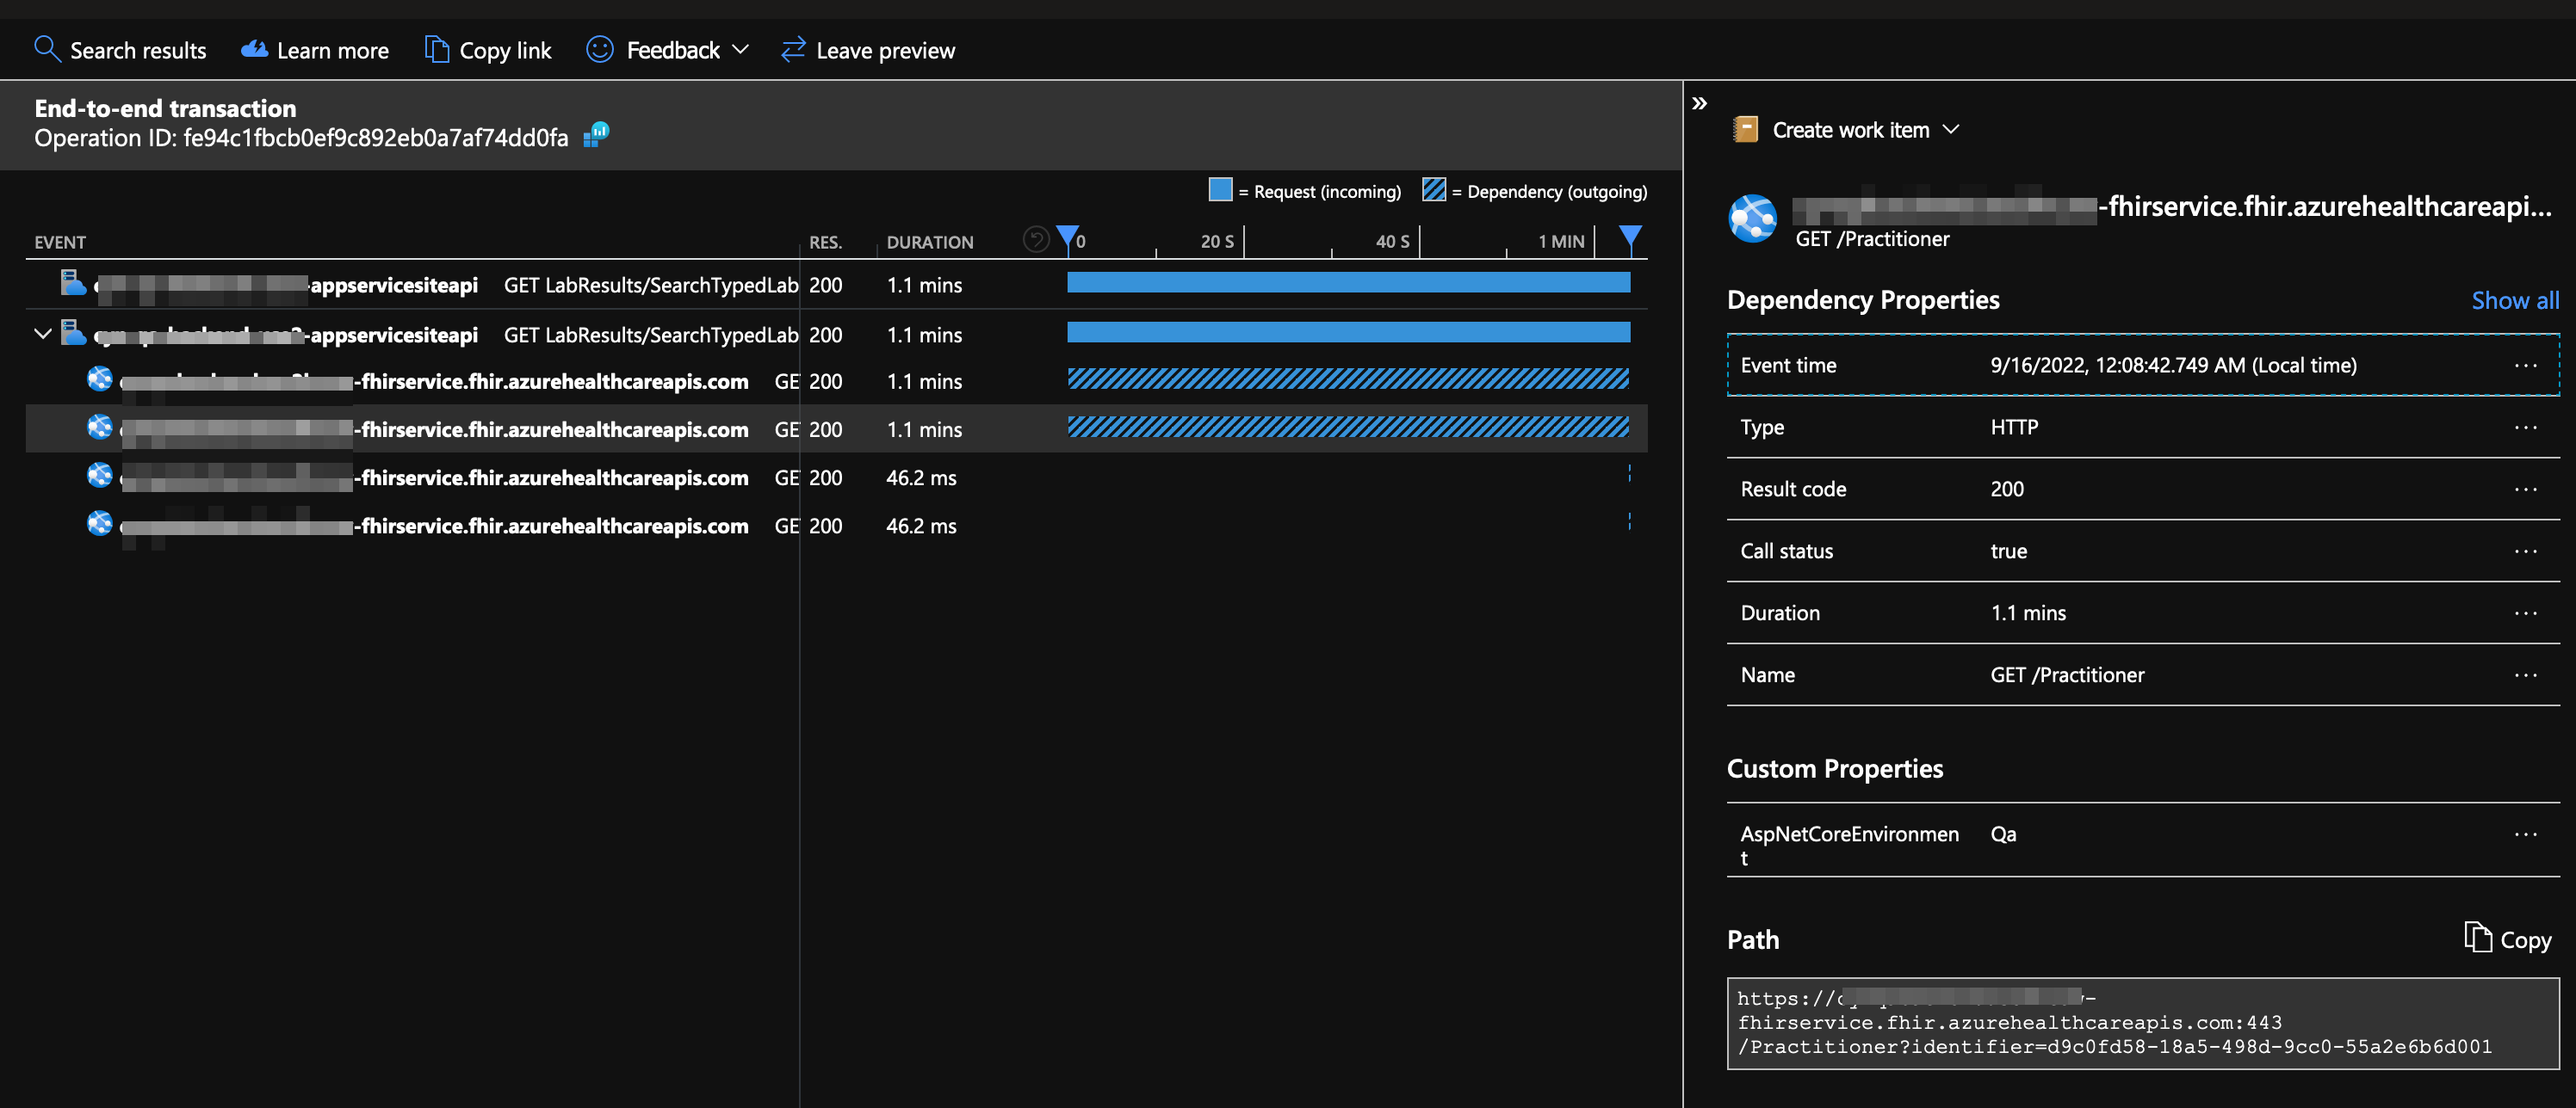Open ellipsis menu for AspNetCoreEnvironment row

coord(2525,834)
